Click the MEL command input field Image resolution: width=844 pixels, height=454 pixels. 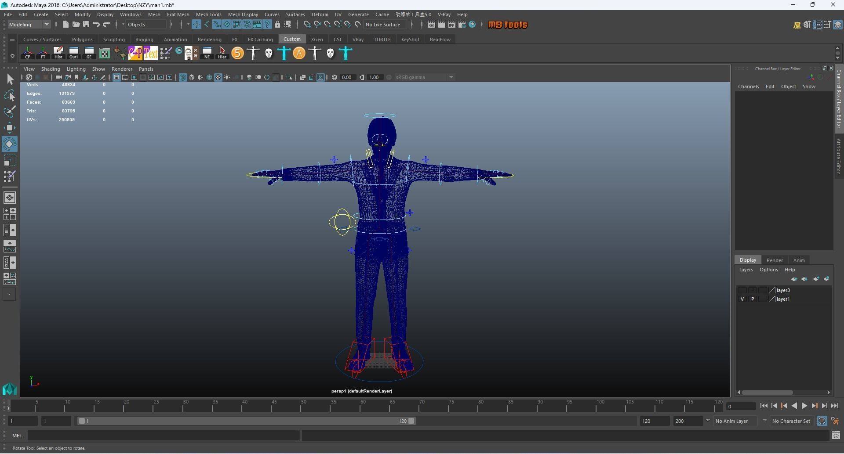[x=164, y=435]
